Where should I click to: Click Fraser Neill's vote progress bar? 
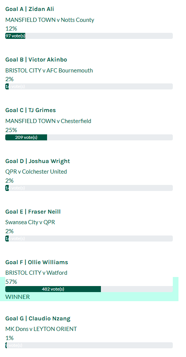tap(89, 239)
